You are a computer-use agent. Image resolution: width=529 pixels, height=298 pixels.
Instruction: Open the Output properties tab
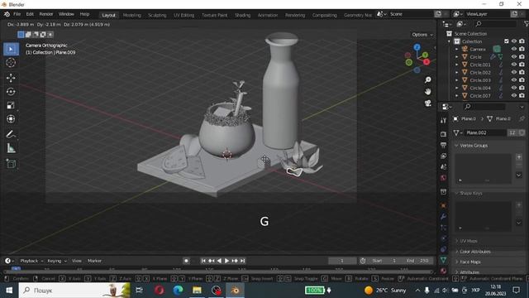coord(443,145)
